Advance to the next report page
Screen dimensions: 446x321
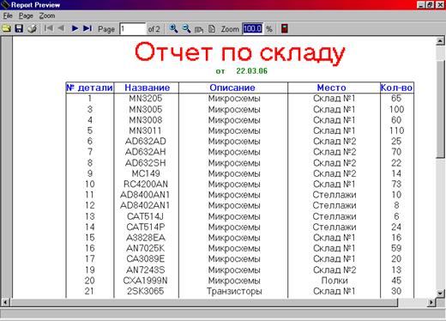[x=75, y=28]
